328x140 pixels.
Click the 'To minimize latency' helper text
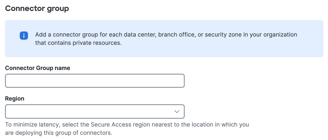pyautogui.click(x=127, y=129)
